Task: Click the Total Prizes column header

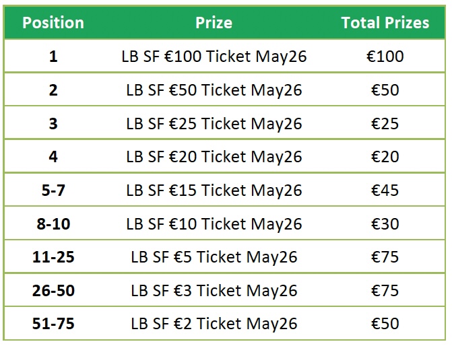Action: [x=385, y=23]
